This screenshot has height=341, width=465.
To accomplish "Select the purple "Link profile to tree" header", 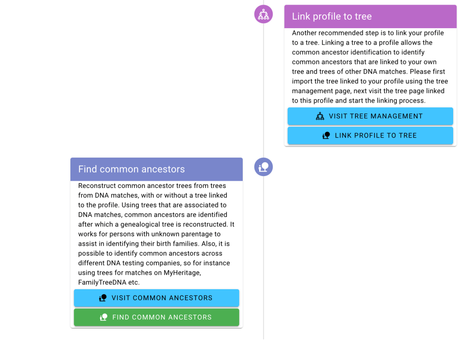I will [370, 16].
